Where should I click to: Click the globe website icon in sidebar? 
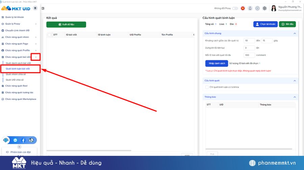click(x=31, y=140)
